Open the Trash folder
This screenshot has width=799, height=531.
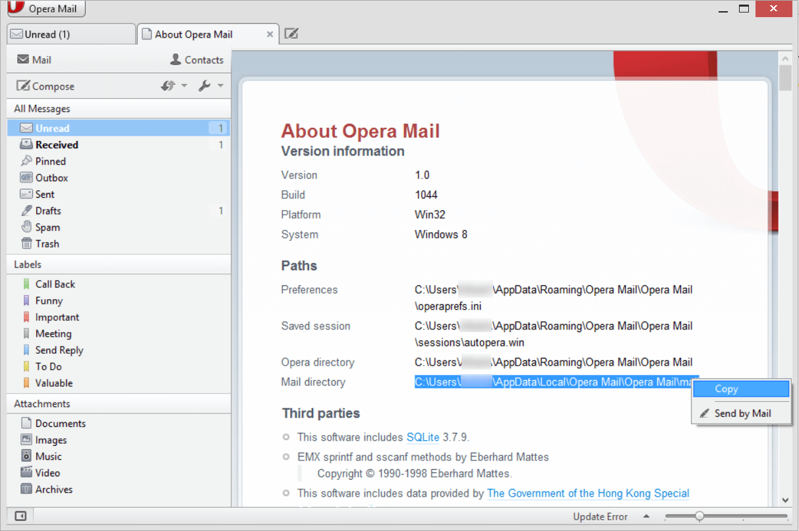pyautogui.click(x=119, y=243)
